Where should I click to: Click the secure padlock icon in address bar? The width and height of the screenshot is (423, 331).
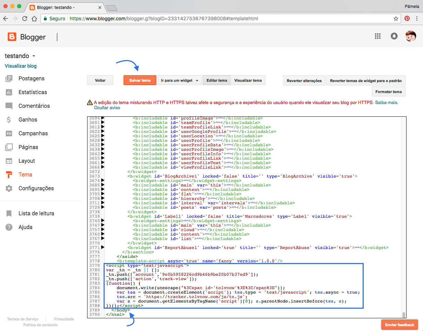[x=45, y=19]
